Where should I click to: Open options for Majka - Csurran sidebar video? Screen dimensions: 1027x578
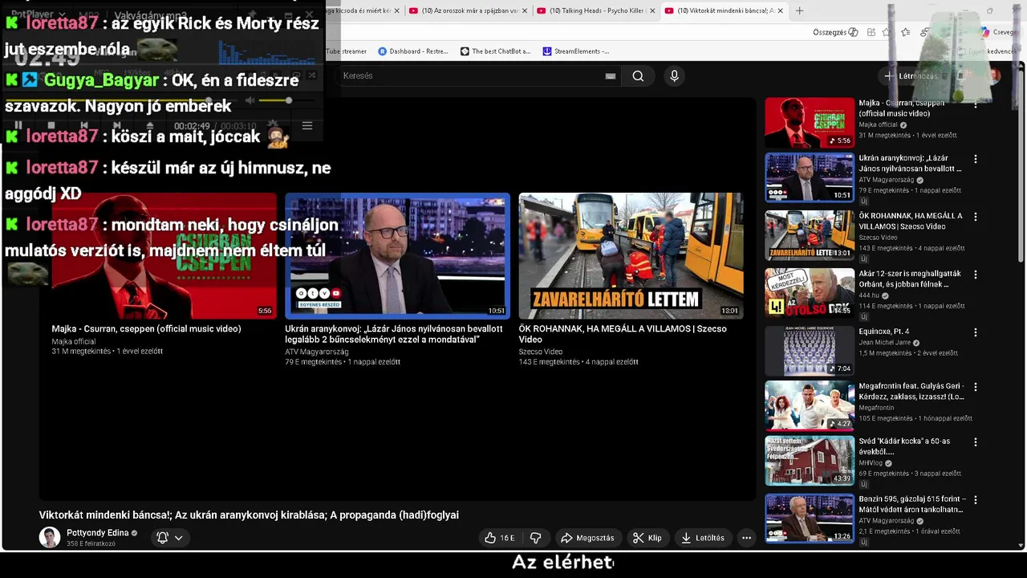976,104
